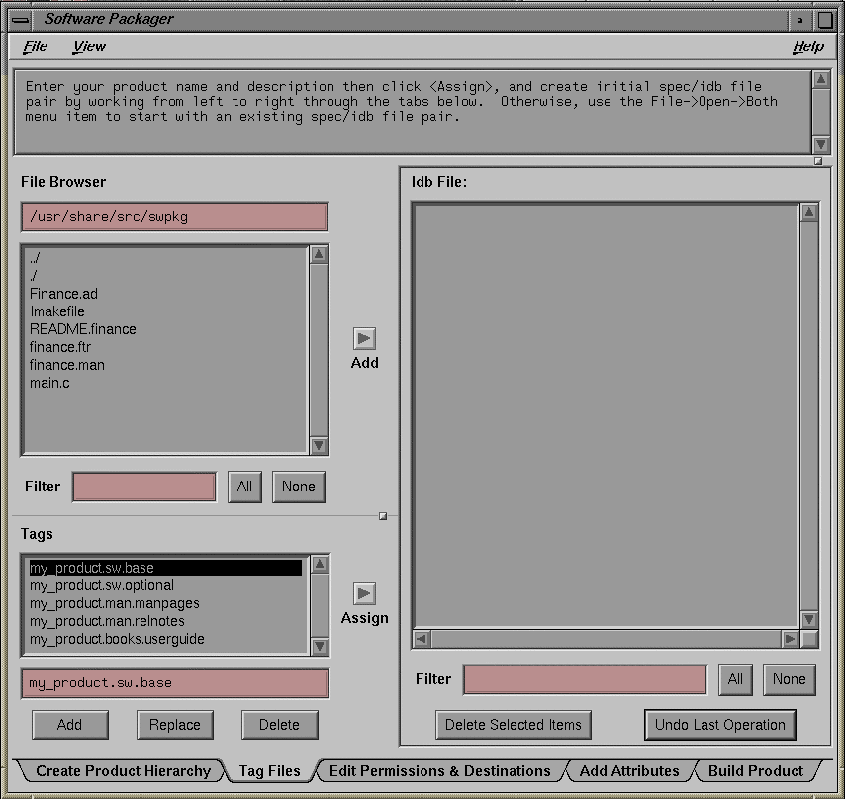845x799 pixels.
Task: Switch to the Build Product tab
Action: click(758, 770)
